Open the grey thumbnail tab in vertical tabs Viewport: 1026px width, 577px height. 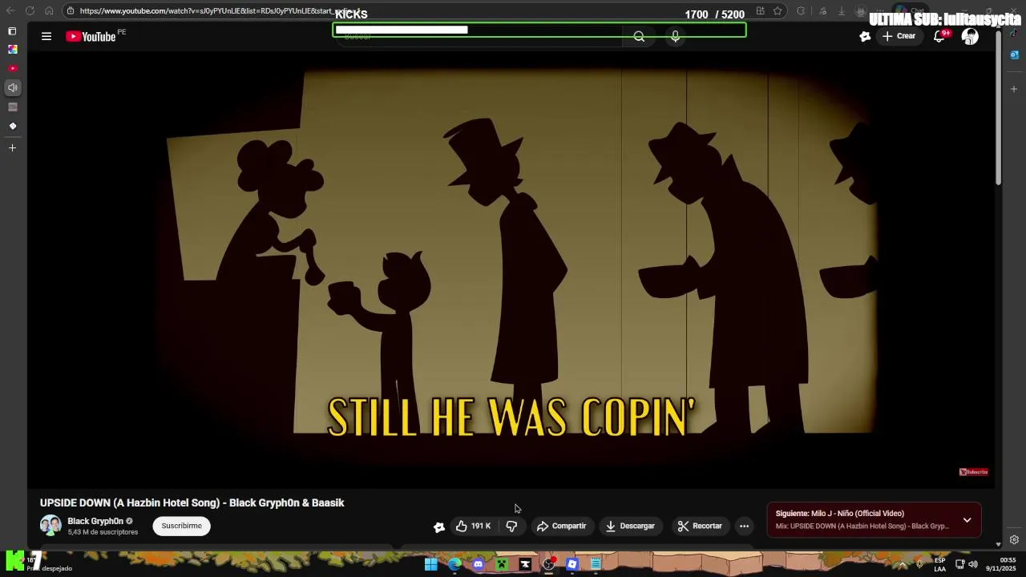(x=12, y=107)
